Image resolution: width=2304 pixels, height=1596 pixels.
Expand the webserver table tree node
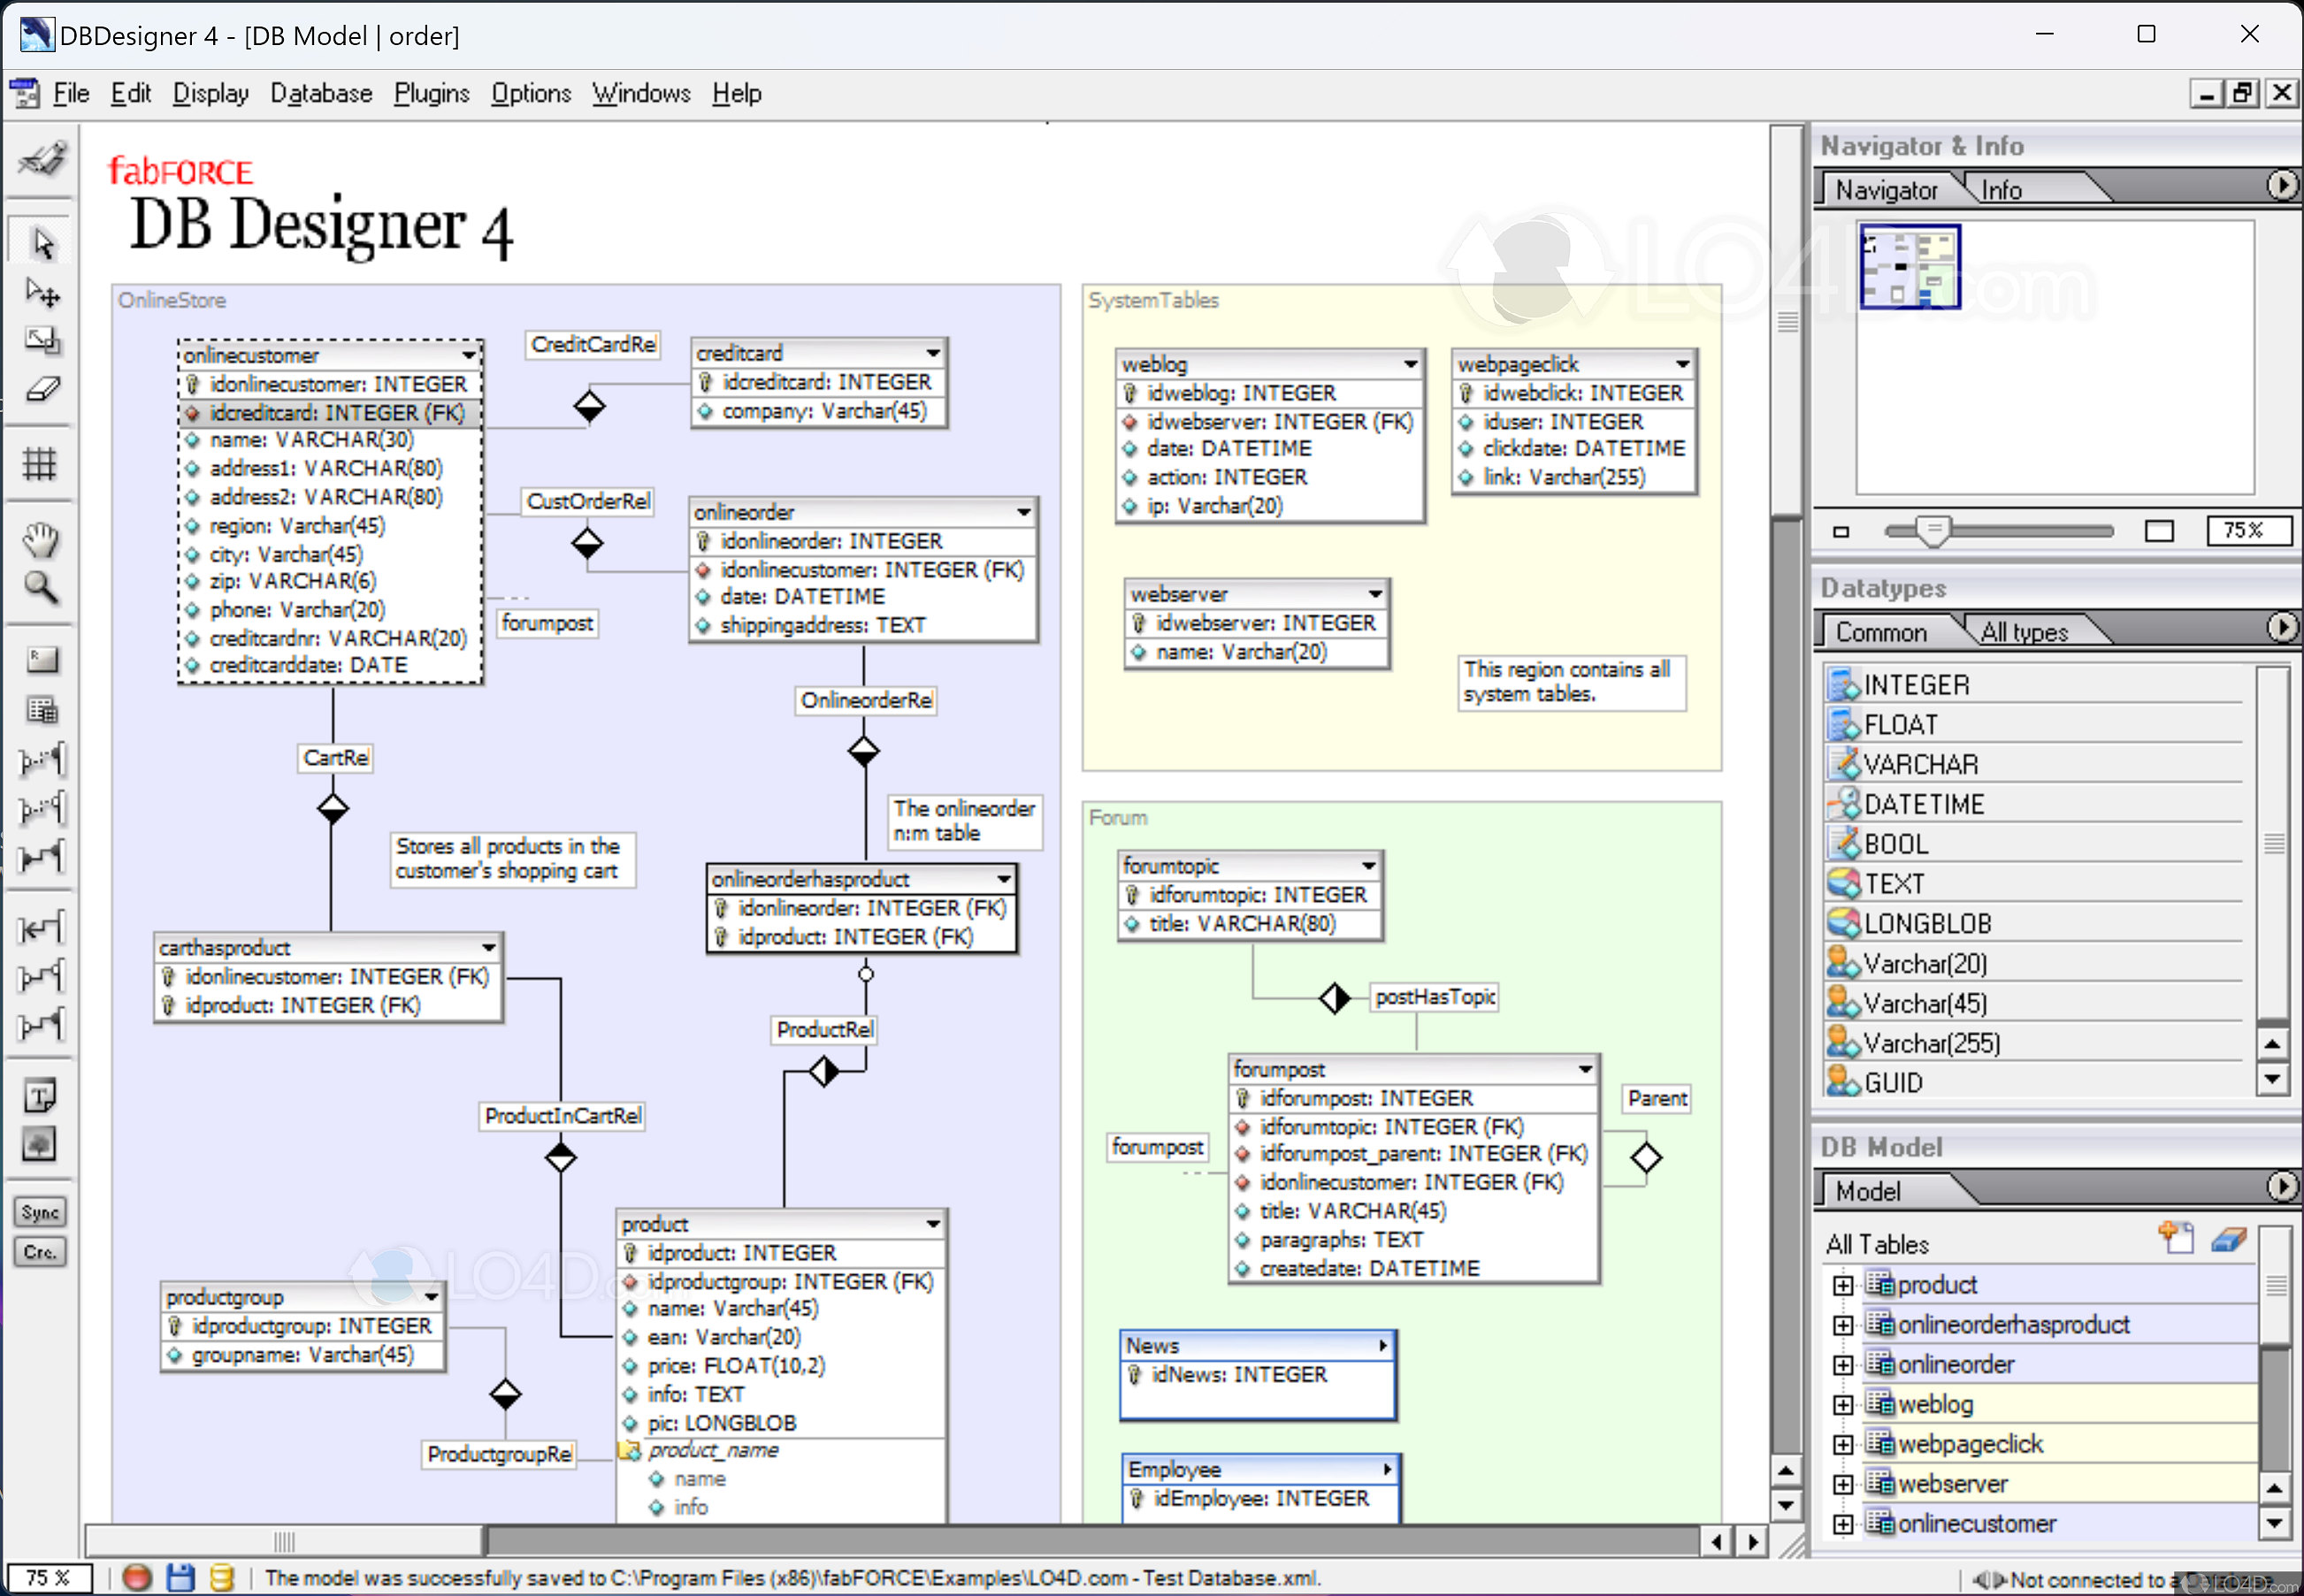(x=1842, y=1484)
